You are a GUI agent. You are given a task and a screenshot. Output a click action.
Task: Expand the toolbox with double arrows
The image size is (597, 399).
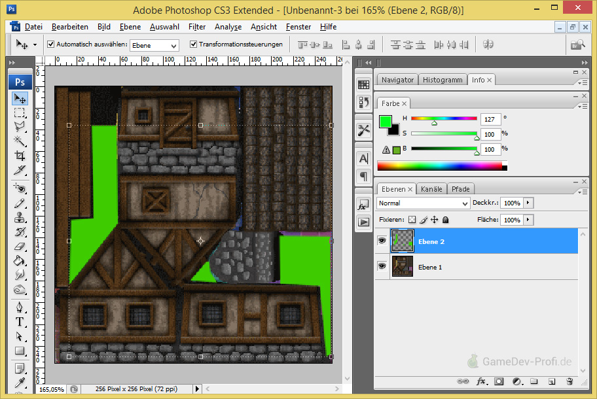click(12, 62)
